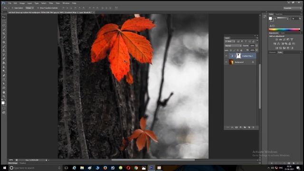The image size is (304, 171).
Task: Click the Add layer mask icon
Action: click(237, 127)
